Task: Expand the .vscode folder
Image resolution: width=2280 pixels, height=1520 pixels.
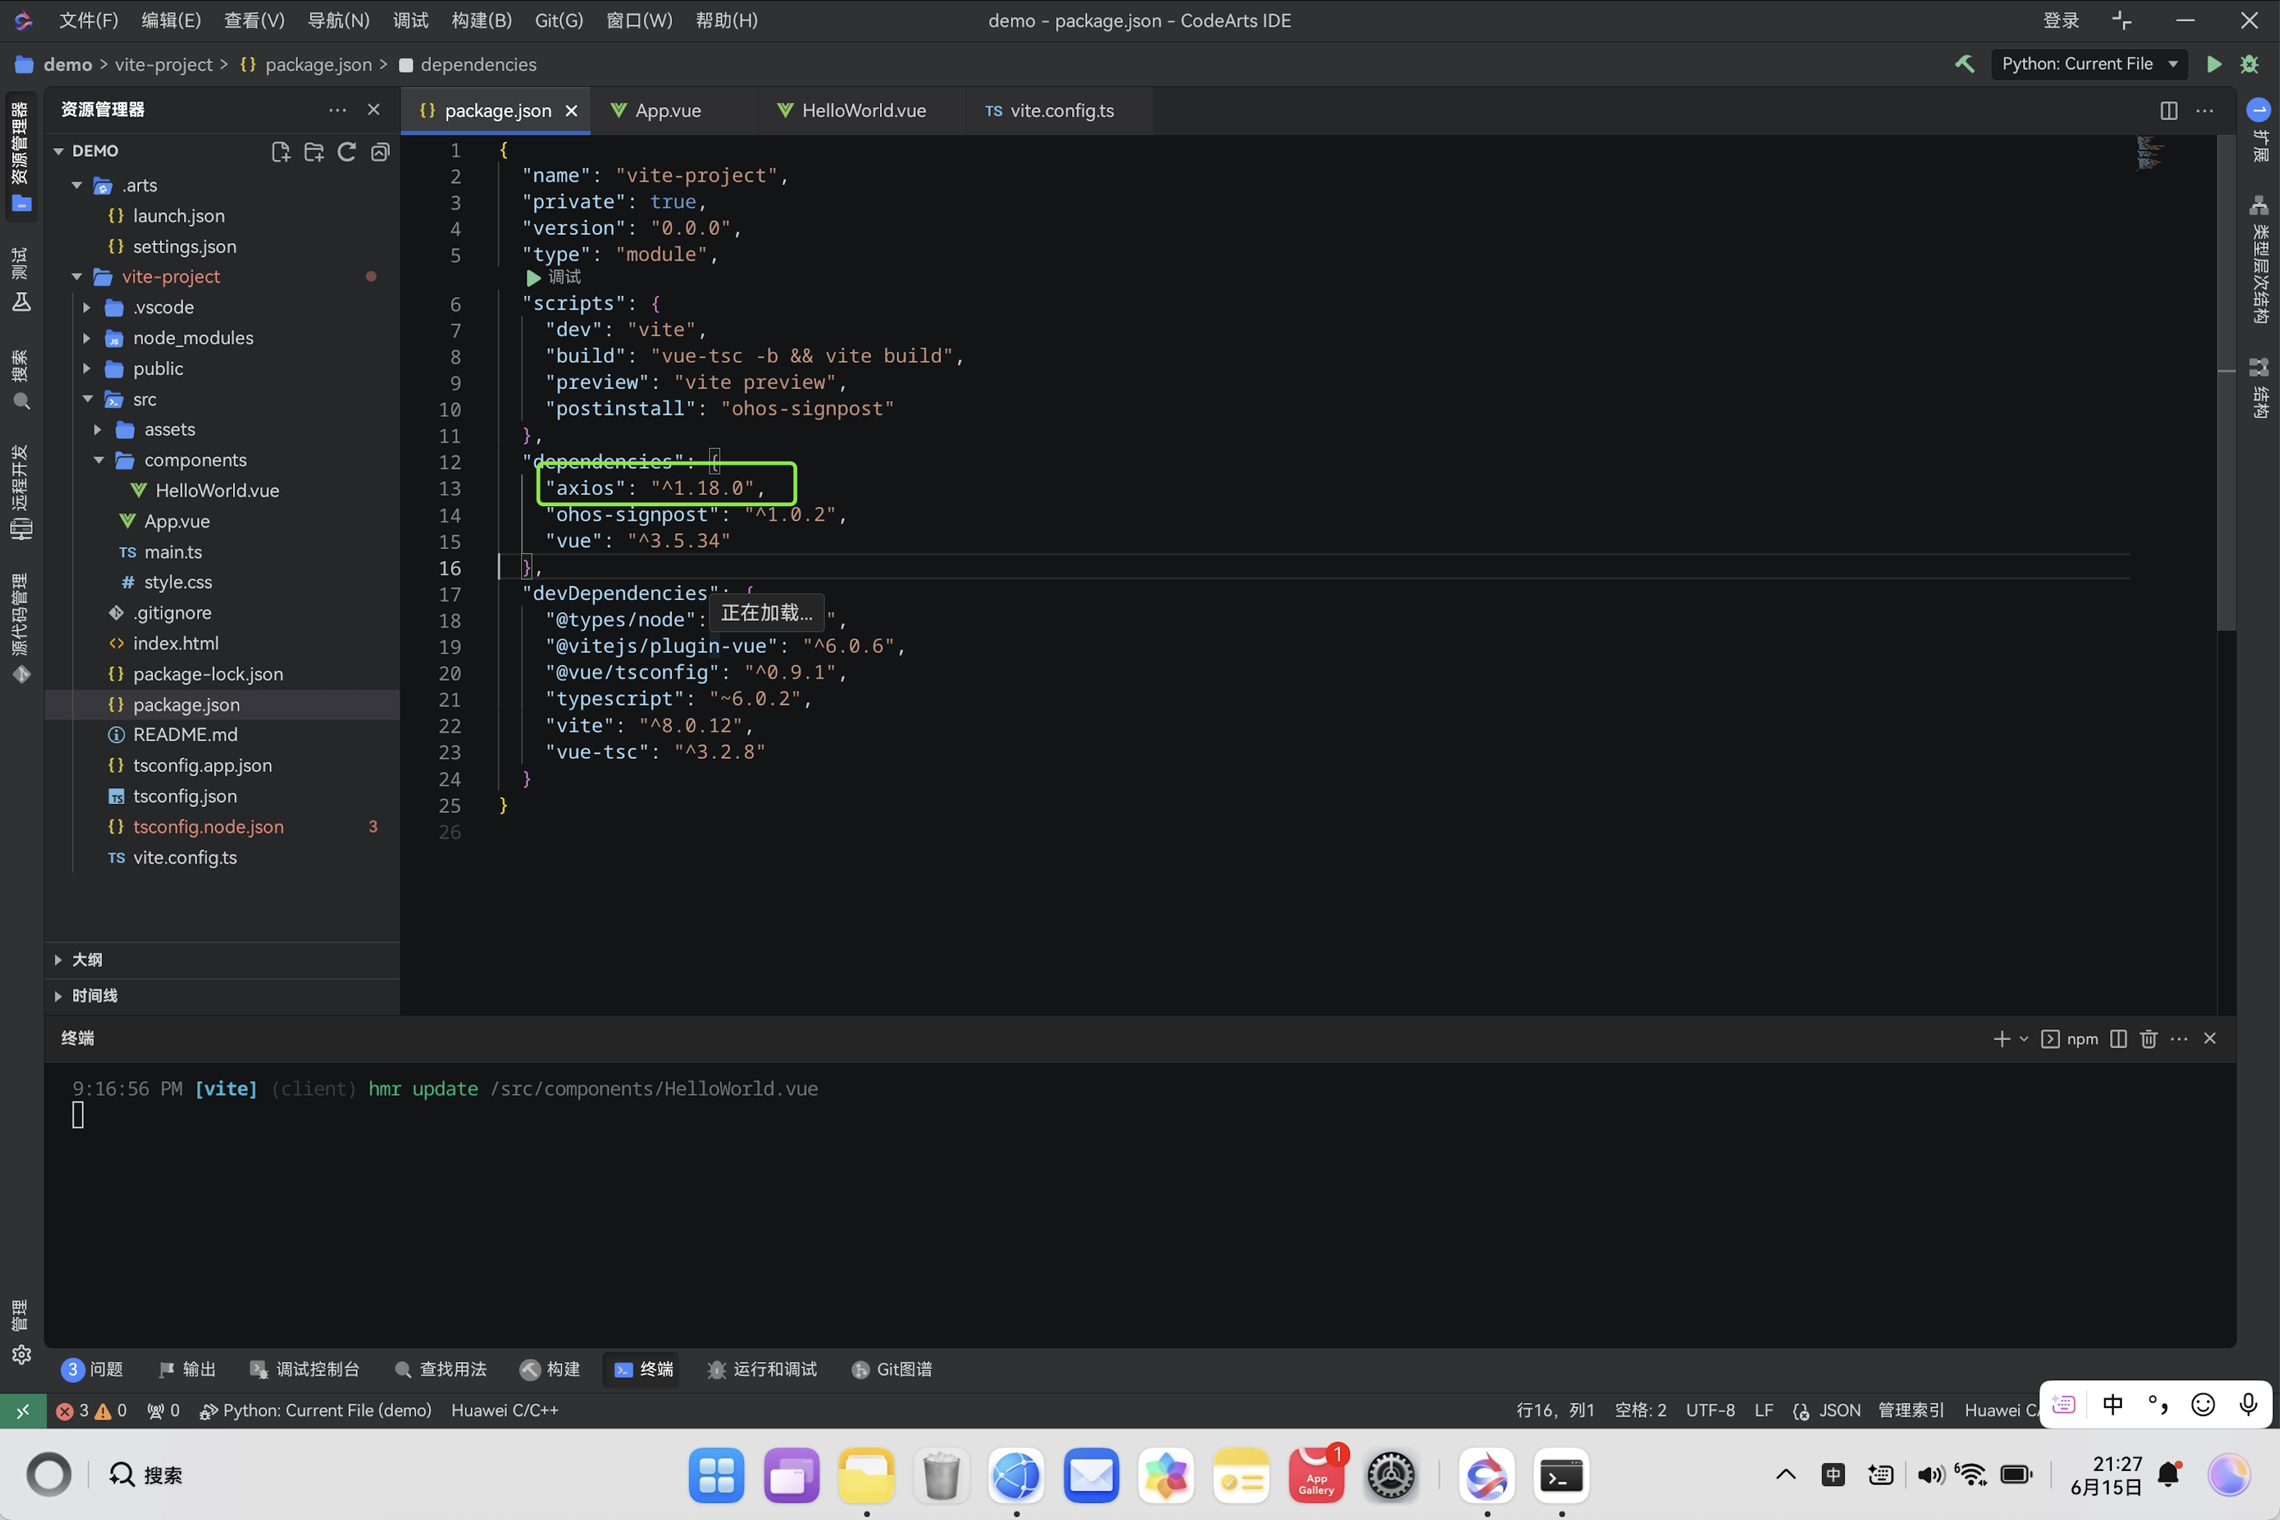Action: pos(88,307)
